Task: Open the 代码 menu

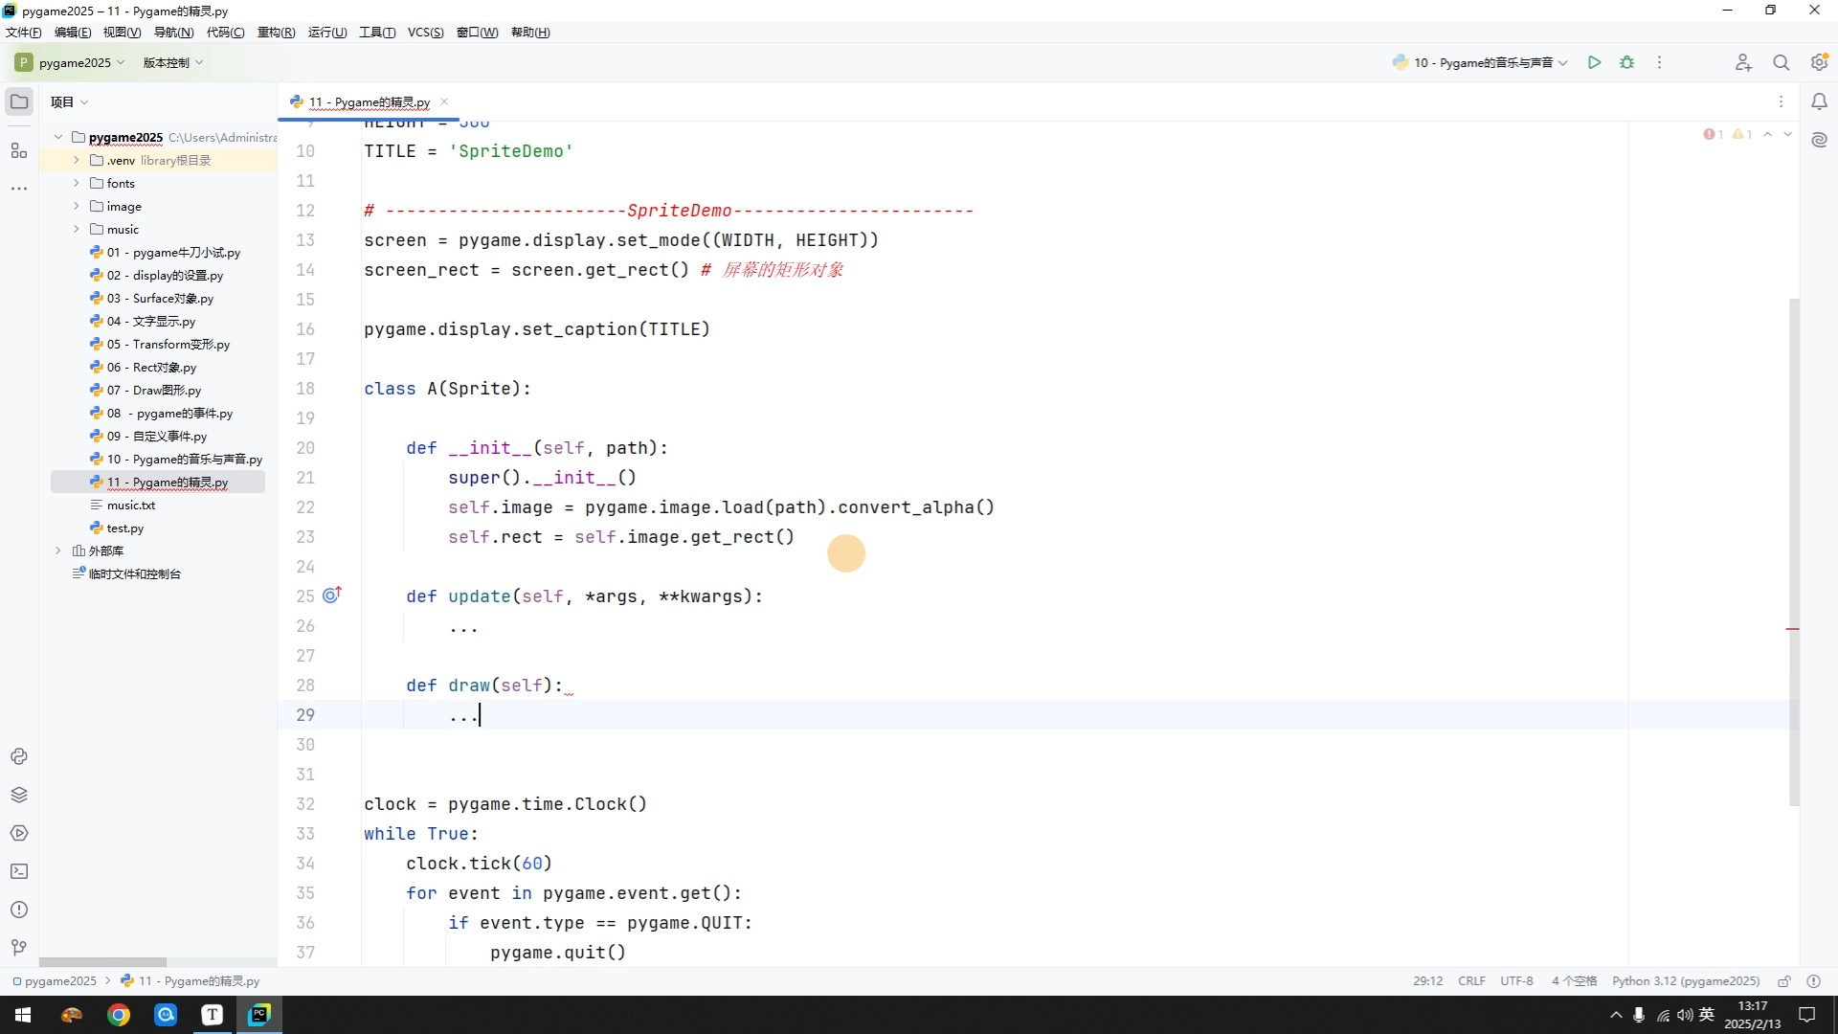Action: (225, 32)
